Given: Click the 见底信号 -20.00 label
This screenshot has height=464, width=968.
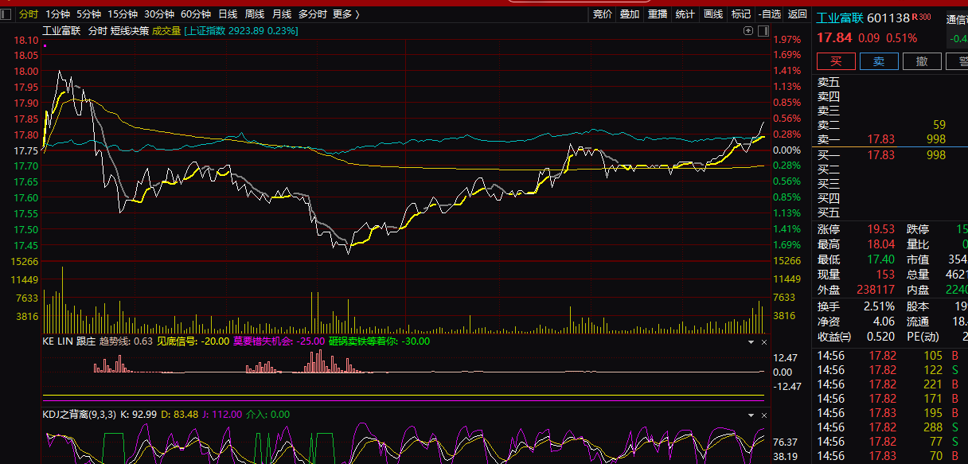Looking at the screenshot, I should point(193,341).
